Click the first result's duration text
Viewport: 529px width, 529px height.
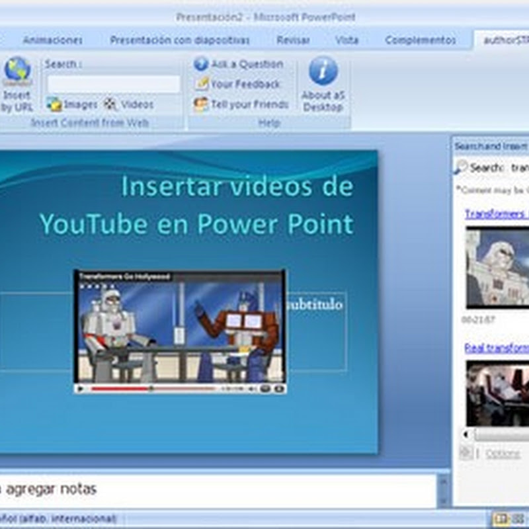478,319
